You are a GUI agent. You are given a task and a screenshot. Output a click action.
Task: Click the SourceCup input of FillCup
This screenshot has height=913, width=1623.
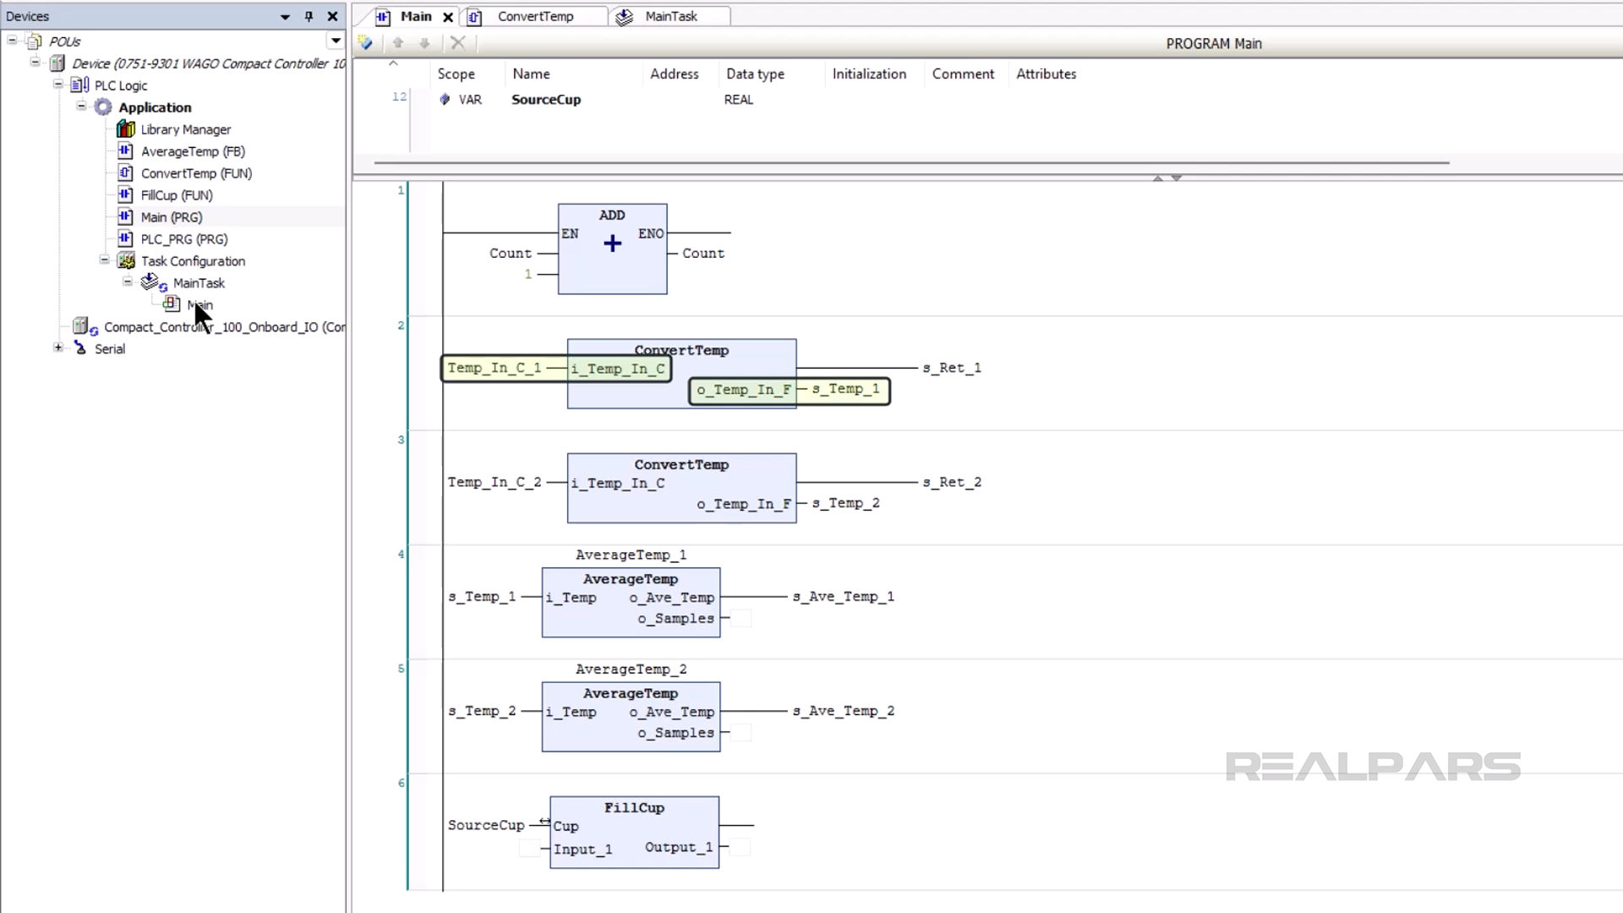486,825
